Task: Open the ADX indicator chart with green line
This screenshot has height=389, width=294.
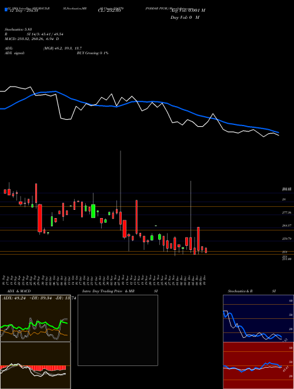Action: (x=35, y=318)
